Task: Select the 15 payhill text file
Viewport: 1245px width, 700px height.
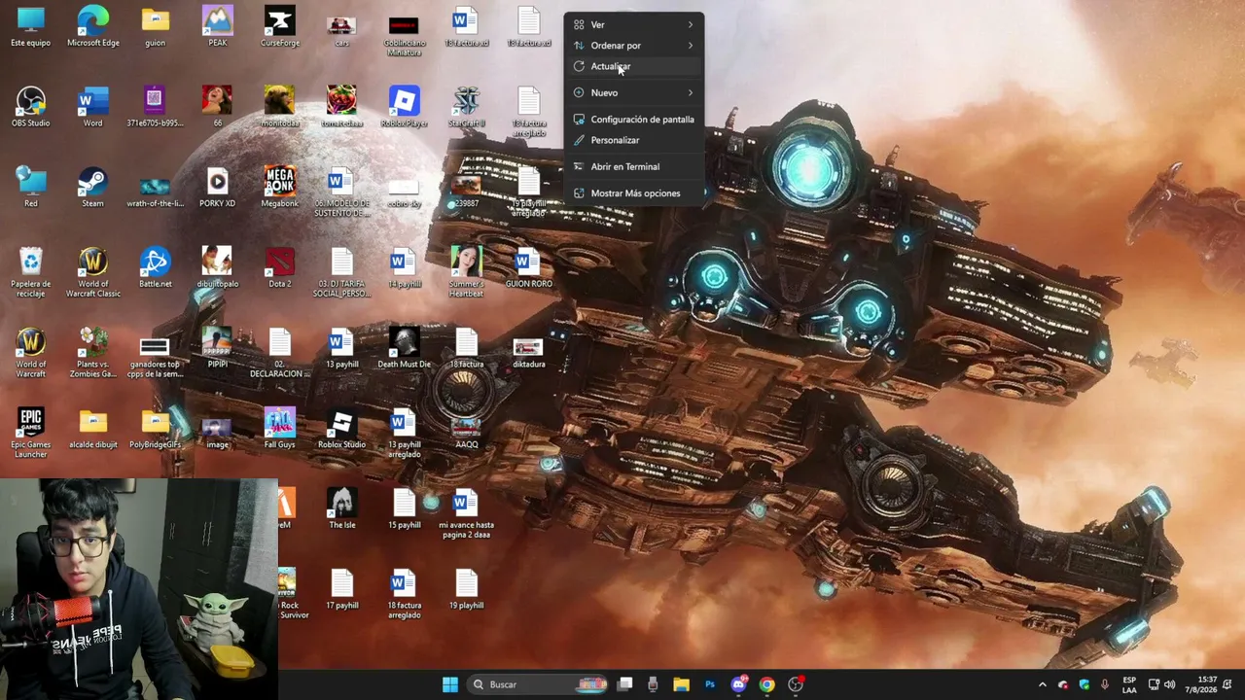Action: [x=404, y=509]
